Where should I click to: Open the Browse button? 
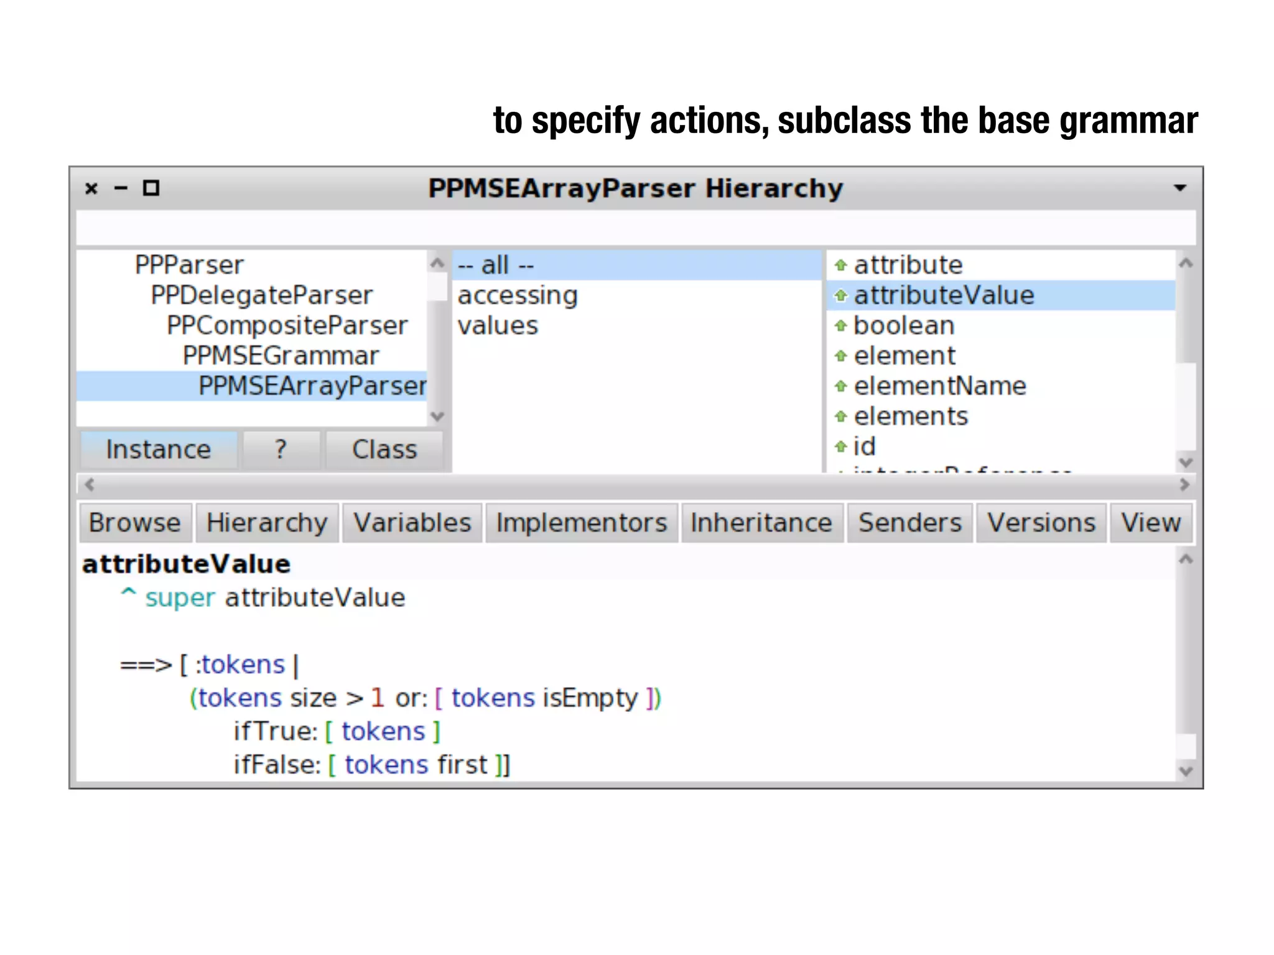click(135, 523)
